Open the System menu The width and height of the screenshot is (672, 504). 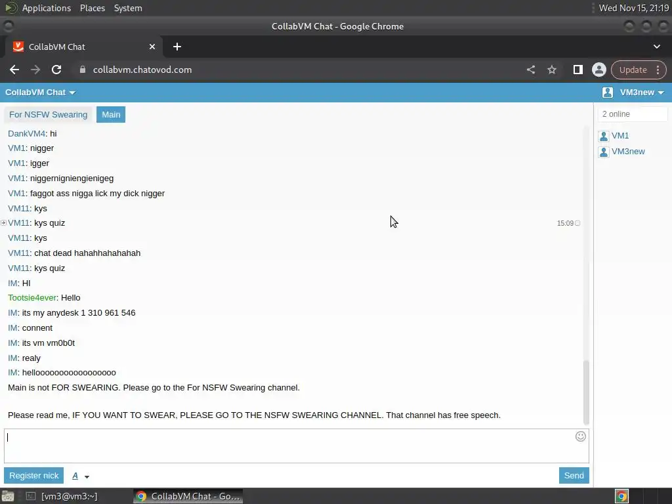click(x=128, y=8)
